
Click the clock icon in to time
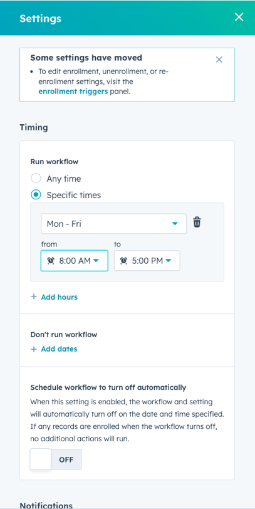click(123, 261)
